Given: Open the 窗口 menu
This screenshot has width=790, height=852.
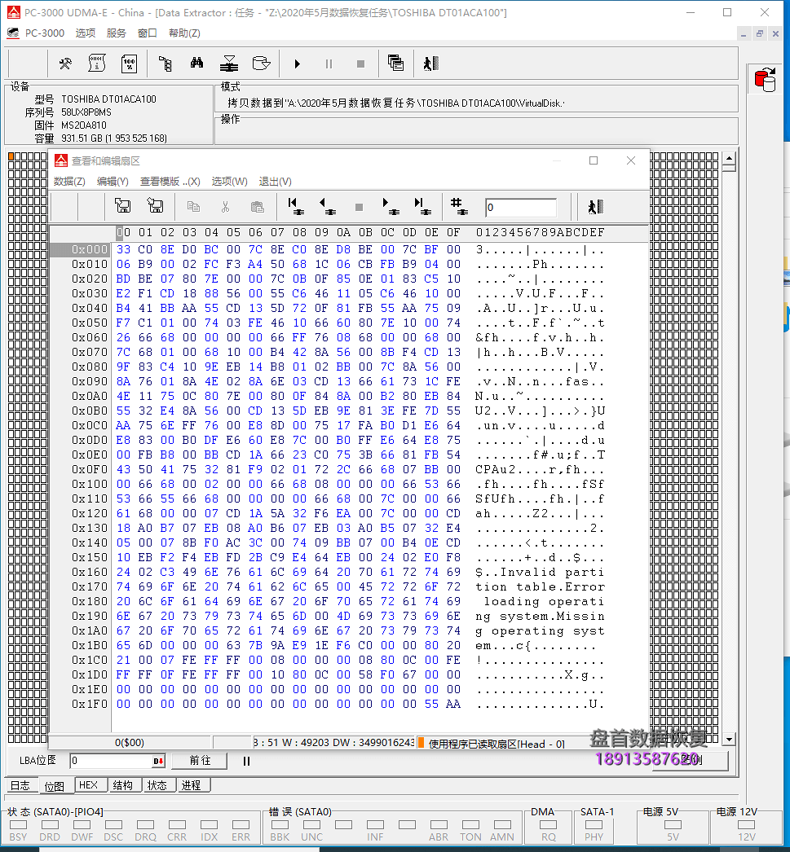Looking at the screenshot, I should (148, 33).
